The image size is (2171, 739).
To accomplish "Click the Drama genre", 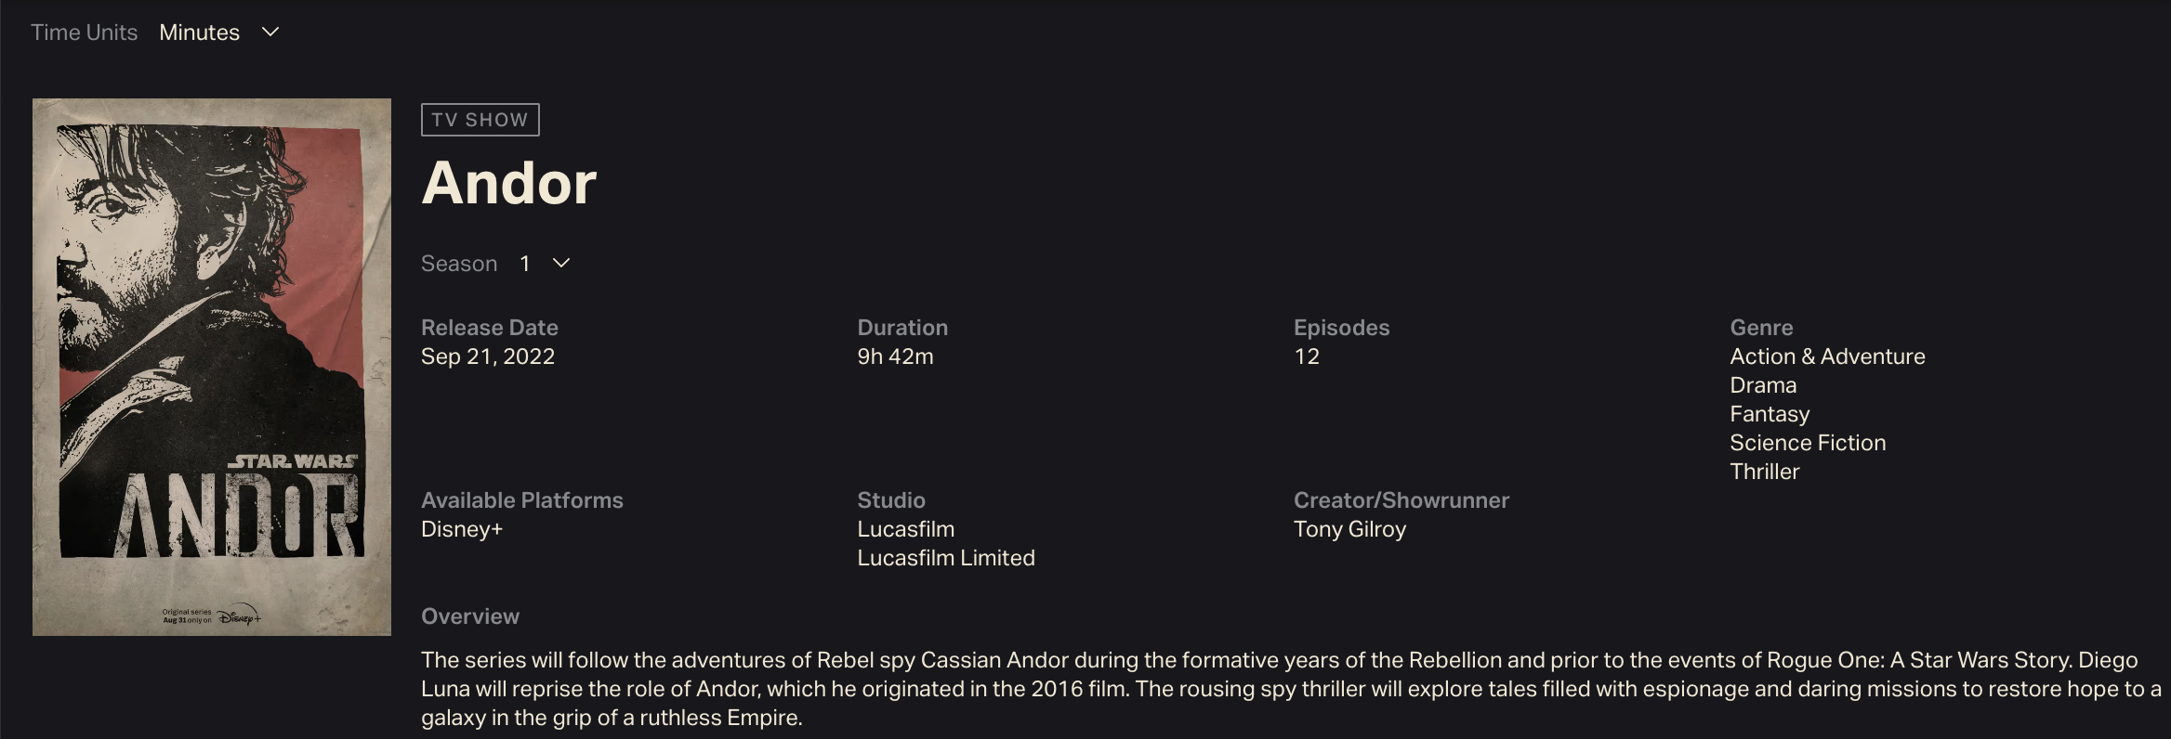I will click(1762, 385).
